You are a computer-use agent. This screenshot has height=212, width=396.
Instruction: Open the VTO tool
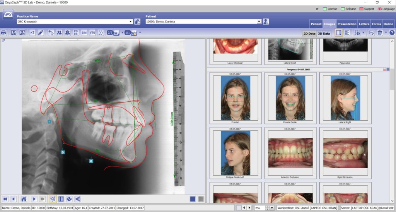92,32
